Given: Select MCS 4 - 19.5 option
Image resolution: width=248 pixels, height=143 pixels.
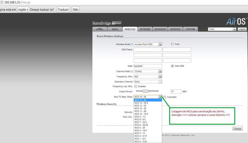Looking at the screenshot, I should (148, 130).
